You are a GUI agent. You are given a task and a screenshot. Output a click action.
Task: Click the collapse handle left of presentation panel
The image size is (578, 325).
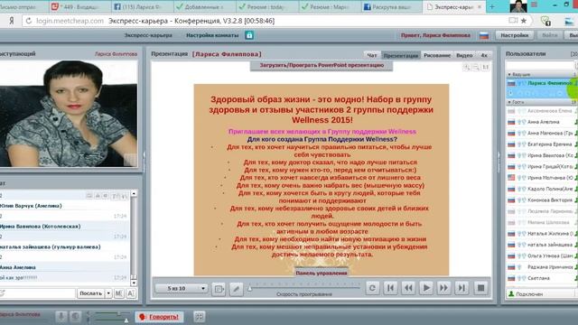[x=144, y=155]
